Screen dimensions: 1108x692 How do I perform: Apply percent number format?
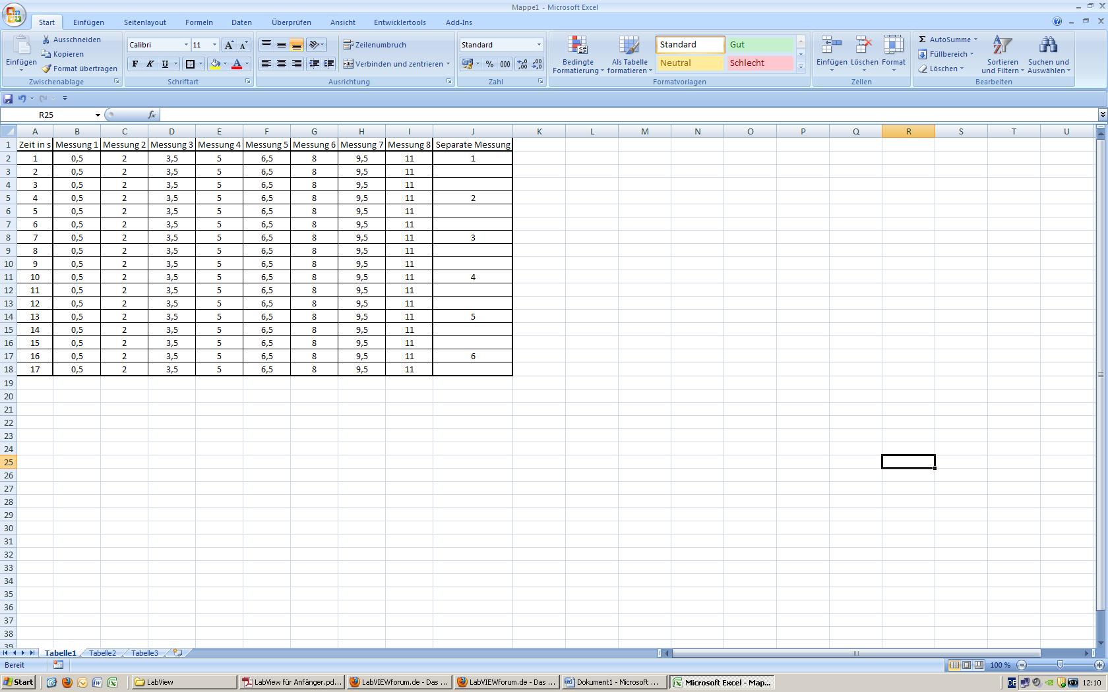click(489, 64)
